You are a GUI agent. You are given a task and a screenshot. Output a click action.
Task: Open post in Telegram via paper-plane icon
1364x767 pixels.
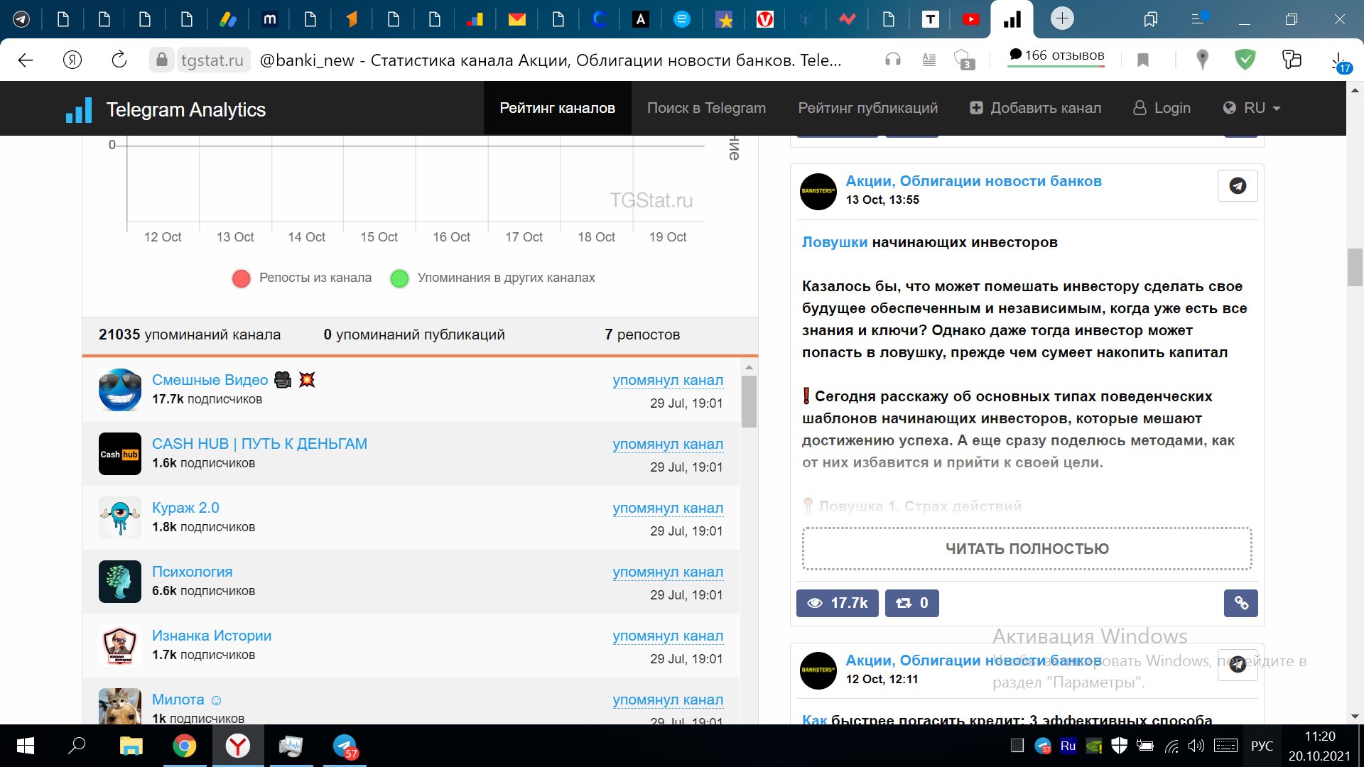click(x=1237, y=186)
